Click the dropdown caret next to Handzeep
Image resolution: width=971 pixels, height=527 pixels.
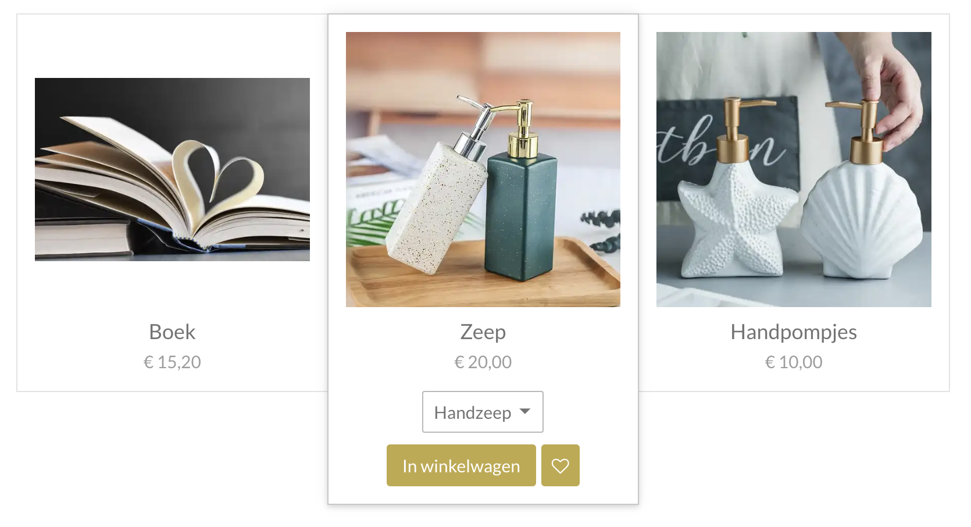(525, 411)
